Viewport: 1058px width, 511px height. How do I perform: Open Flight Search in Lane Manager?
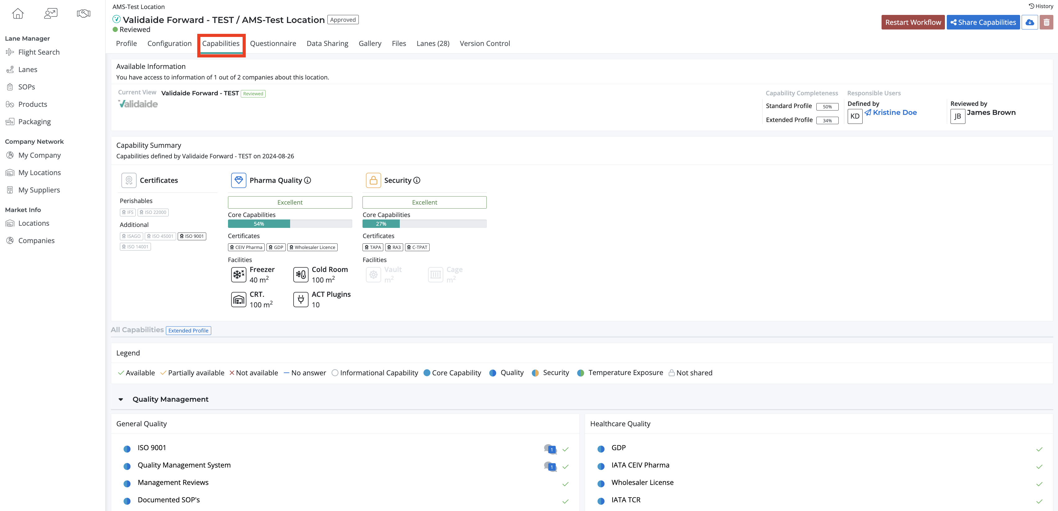pyautogui.click(x=39, y=52)
